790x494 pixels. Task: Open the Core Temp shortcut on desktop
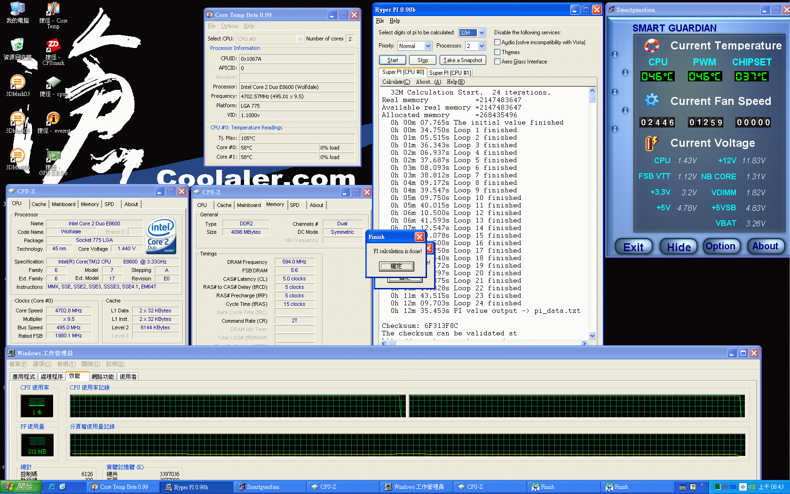click(53, 15)
